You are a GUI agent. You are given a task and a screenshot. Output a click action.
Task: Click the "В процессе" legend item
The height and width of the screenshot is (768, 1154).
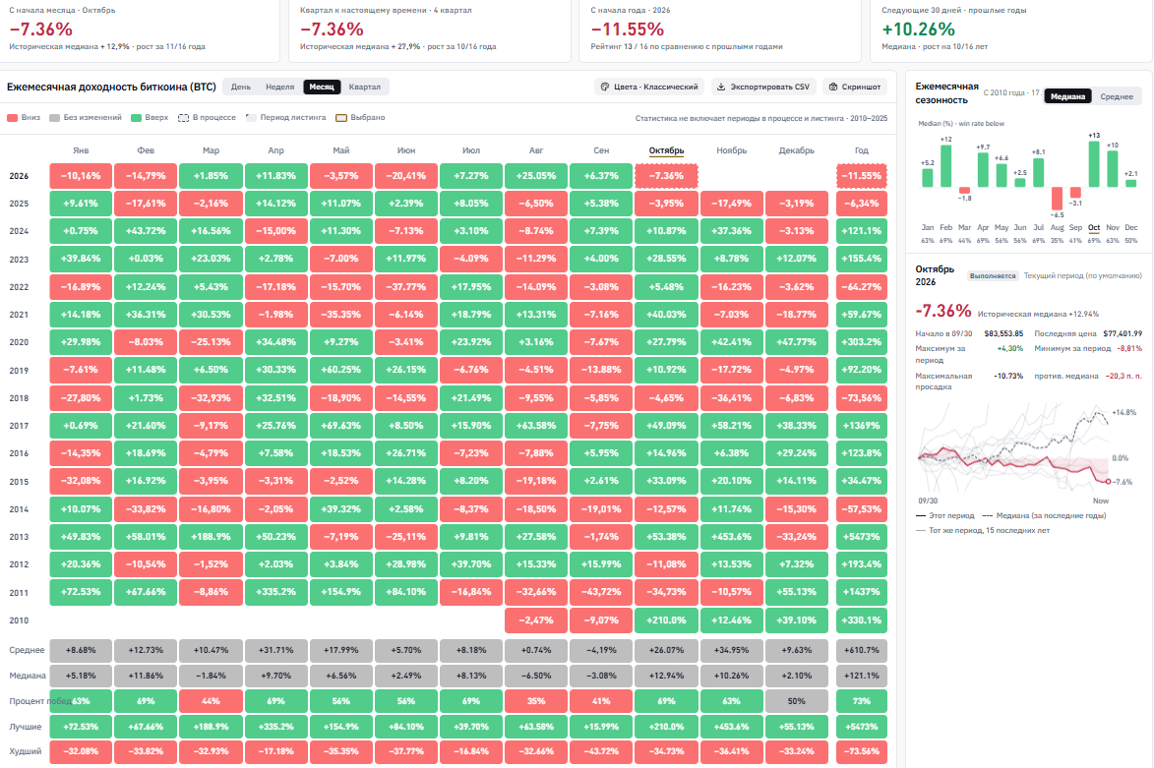click(208, 118)
